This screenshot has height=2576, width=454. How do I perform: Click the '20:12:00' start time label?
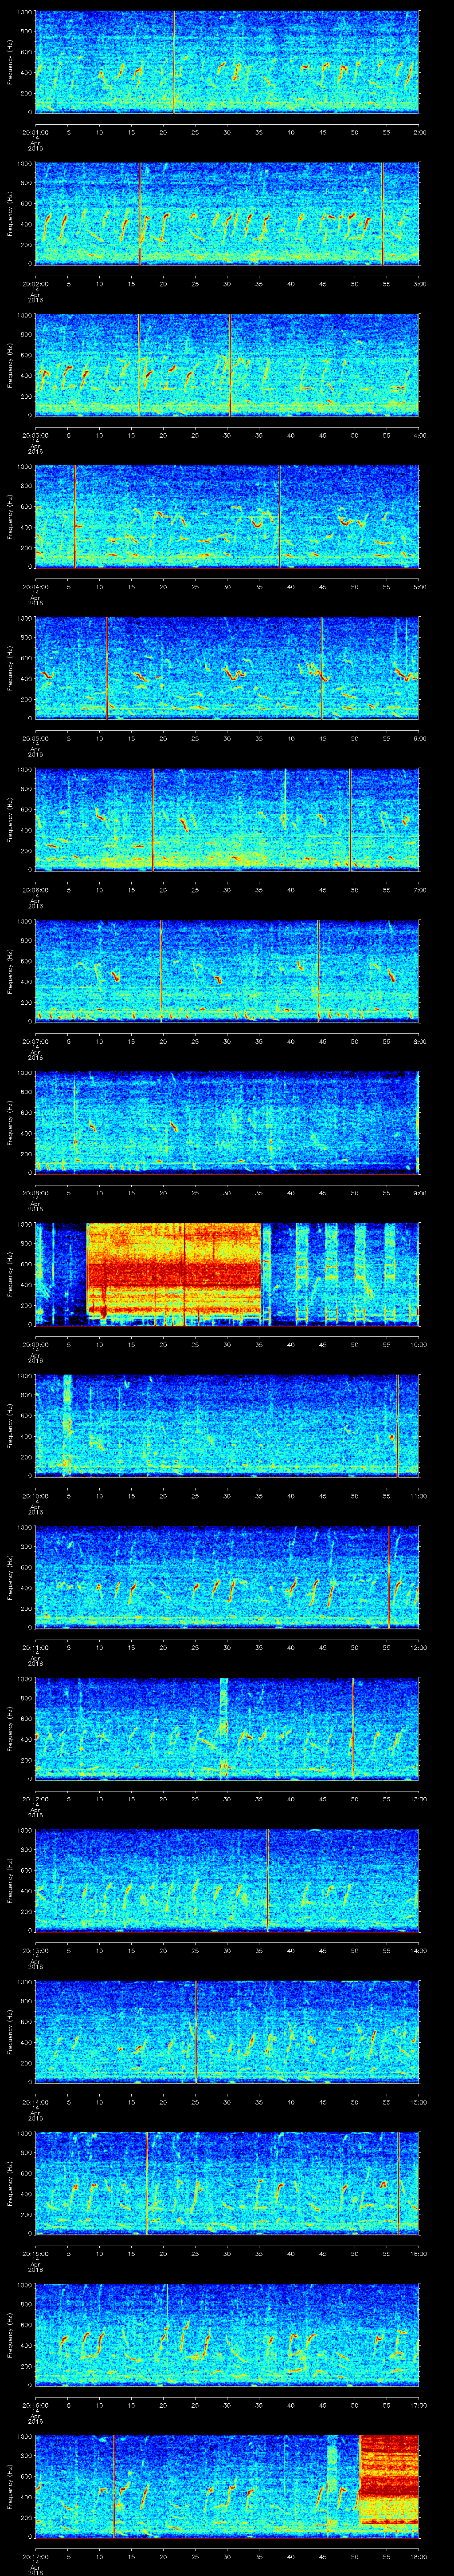tap(35, 1798)
